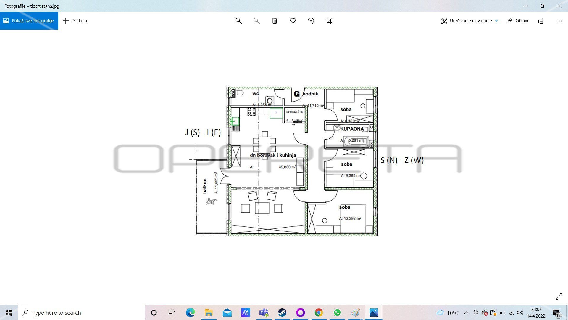Click the Prikaži sve fotografije toggle button
568x320 pixels.
click(x=29, y=20)
